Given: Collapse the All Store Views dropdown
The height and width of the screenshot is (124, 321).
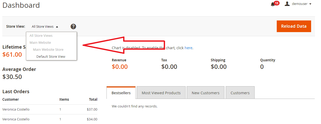Looking at the screenshot, I should 45,26.
